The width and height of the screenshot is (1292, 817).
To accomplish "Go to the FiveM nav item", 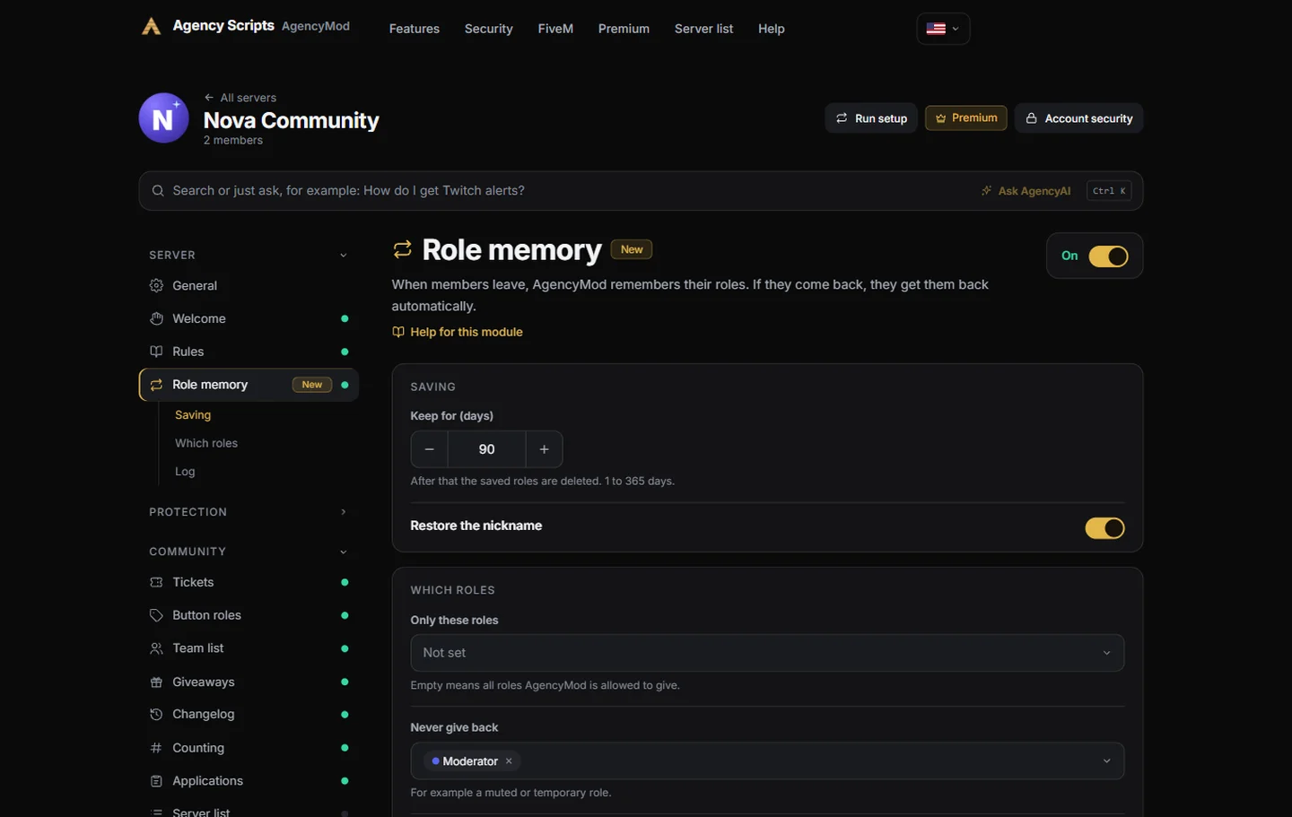I will (555, 29).
